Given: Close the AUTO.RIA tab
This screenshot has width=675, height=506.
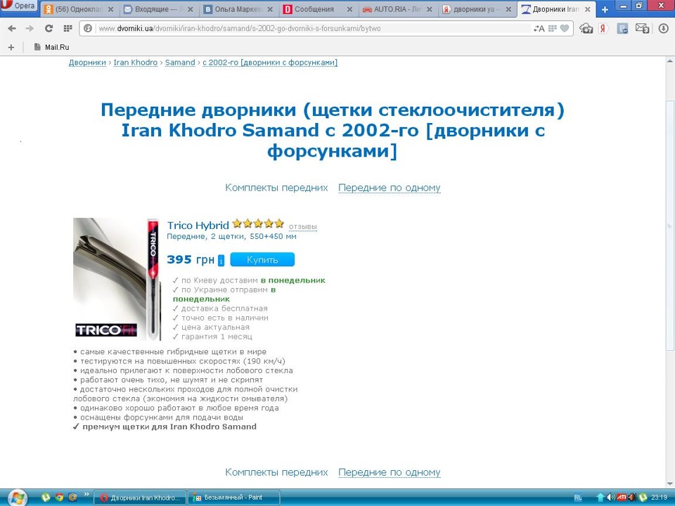Looking at the screenshot, I should click(429, 9).
